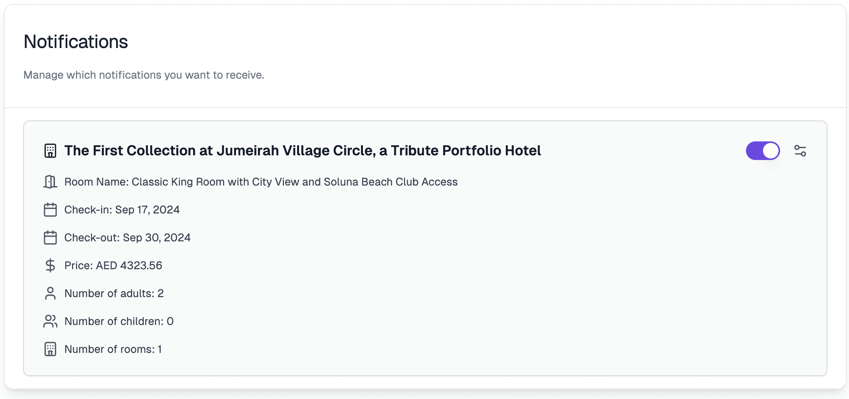Click the Check-out Sep 30, 2024 date

(x=127, y=237)
